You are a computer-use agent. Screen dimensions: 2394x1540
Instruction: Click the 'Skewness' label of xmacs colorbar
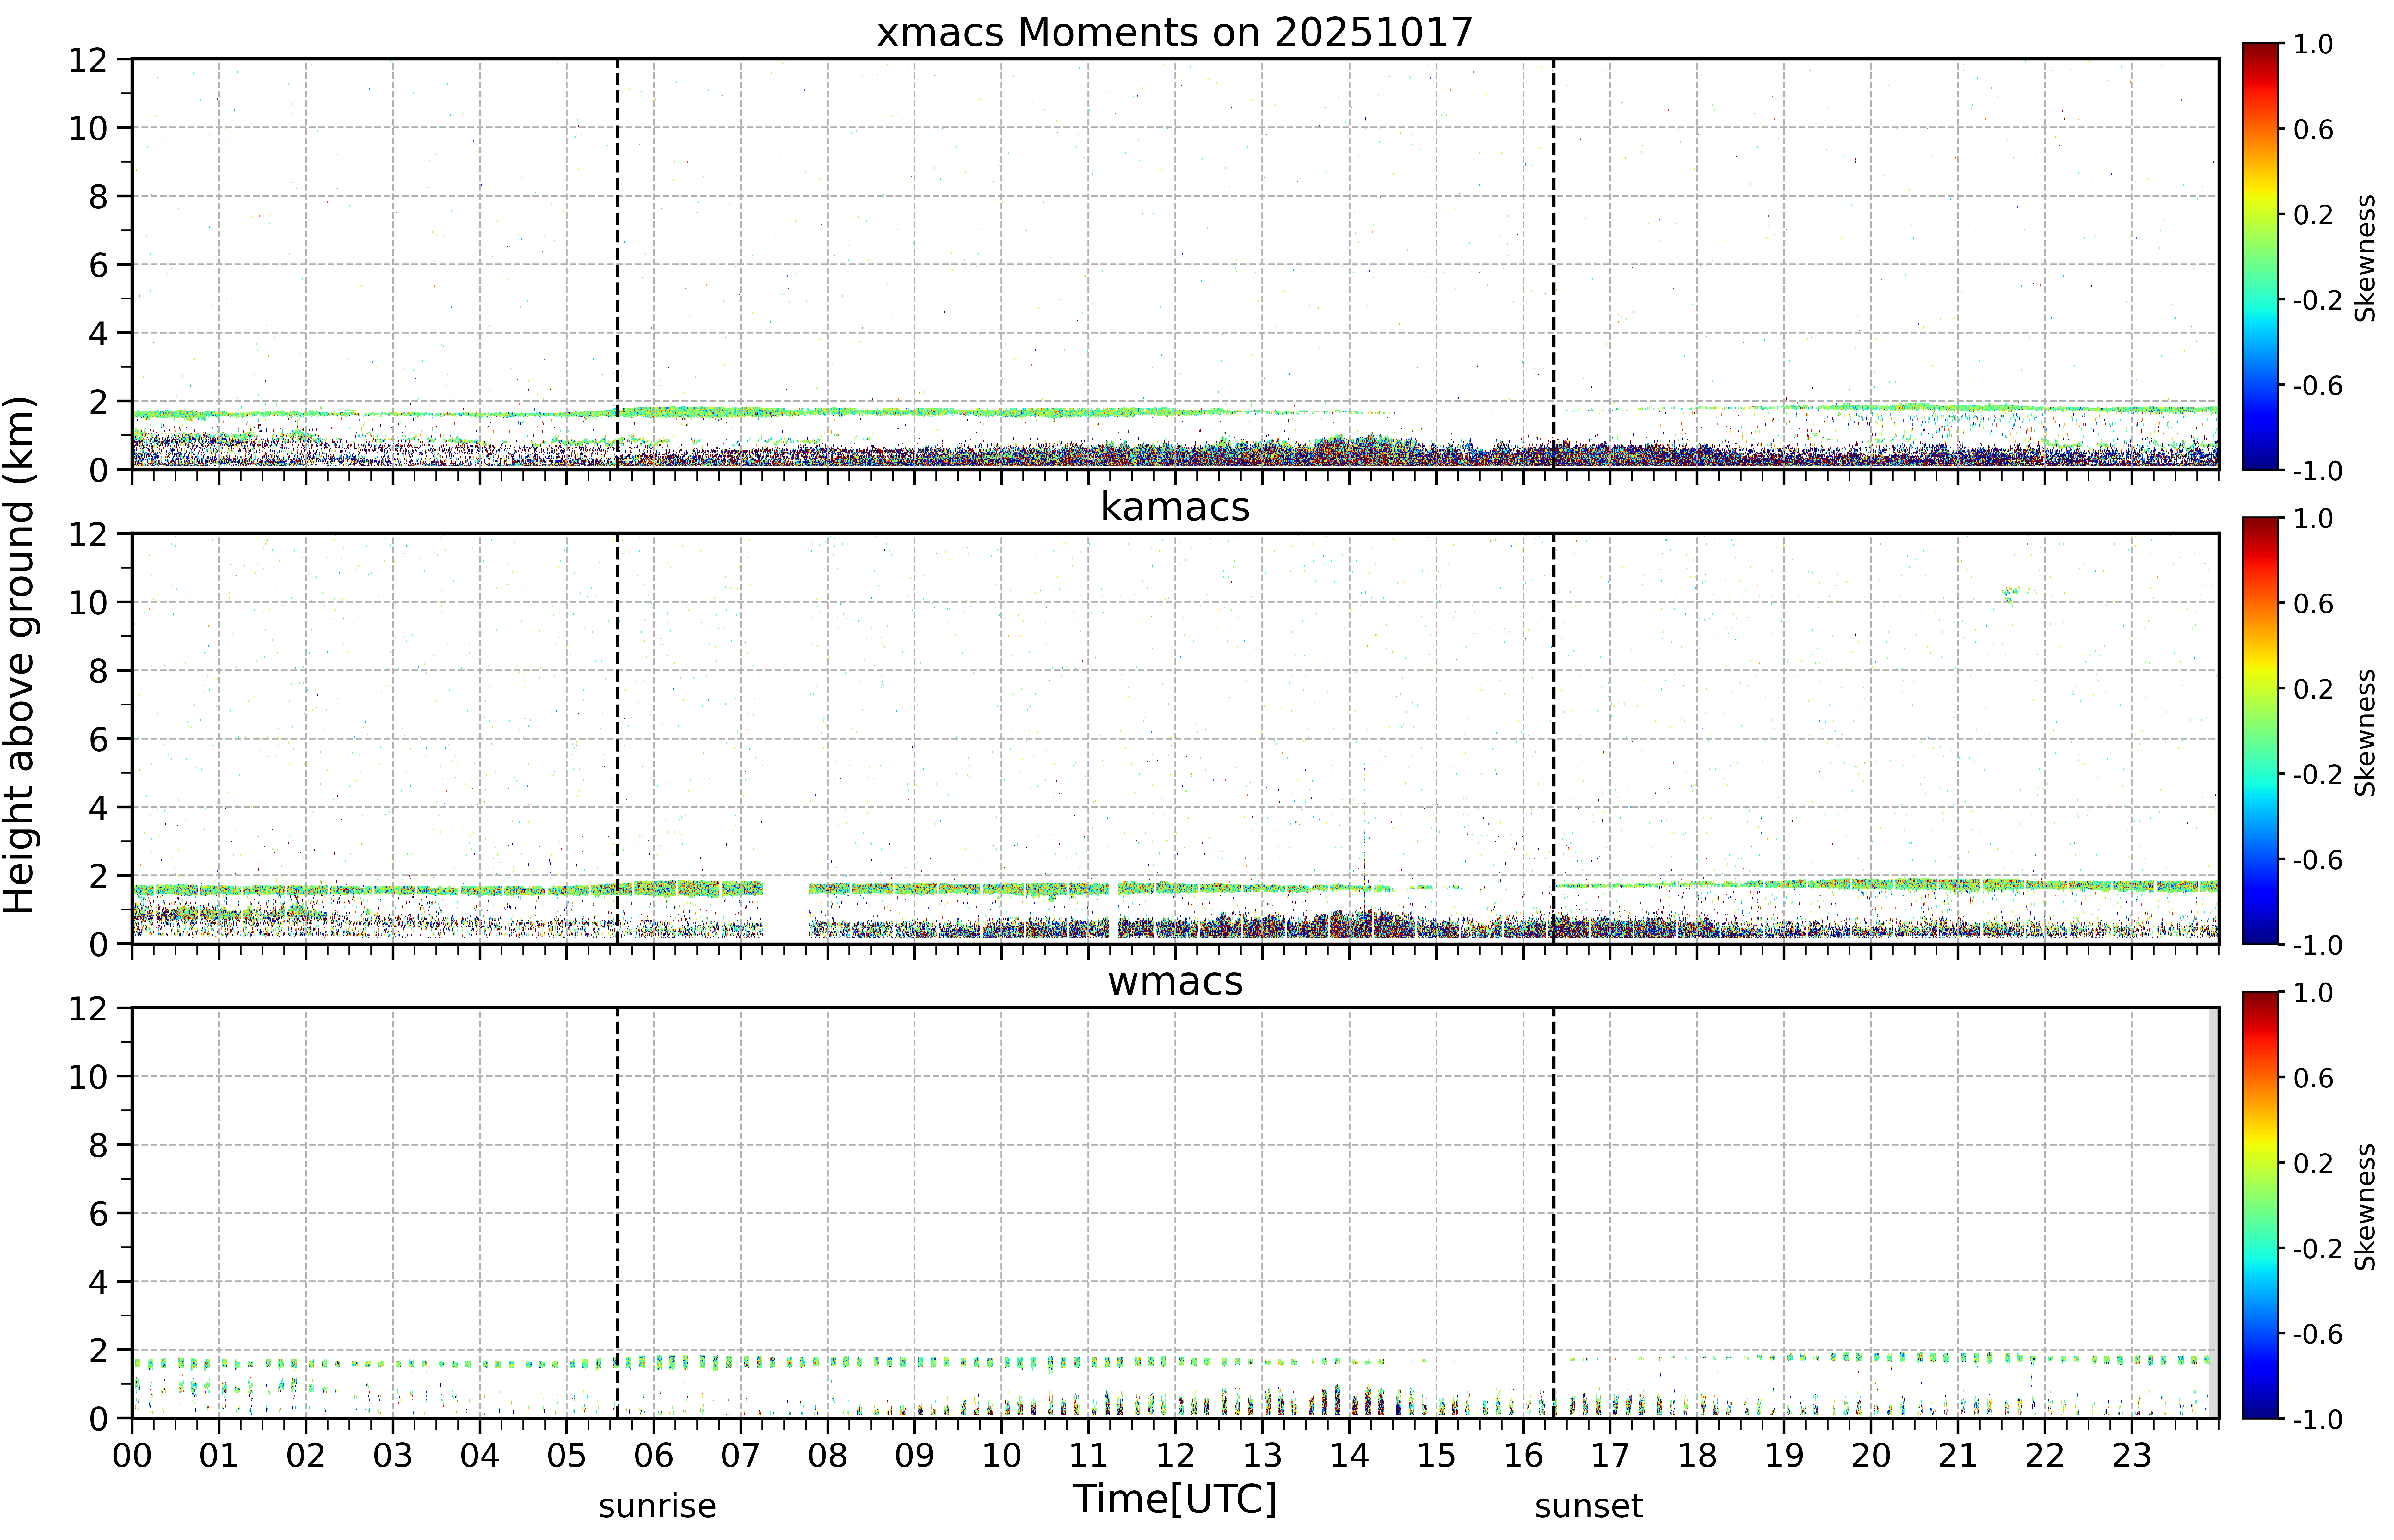point(2365,258)
